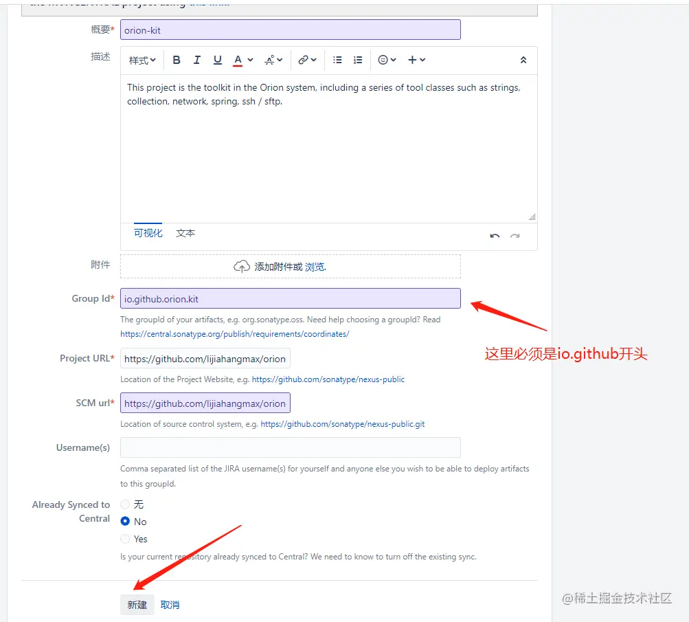The width and height of the screenshot is (689, 622).
Task: Click the chain link icon
Action: pos(303,60)
